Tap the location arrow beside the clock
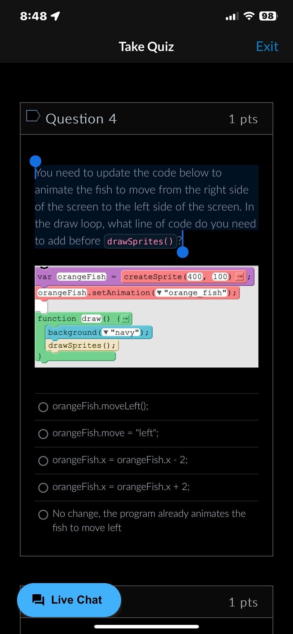 (x=55, y=16)
